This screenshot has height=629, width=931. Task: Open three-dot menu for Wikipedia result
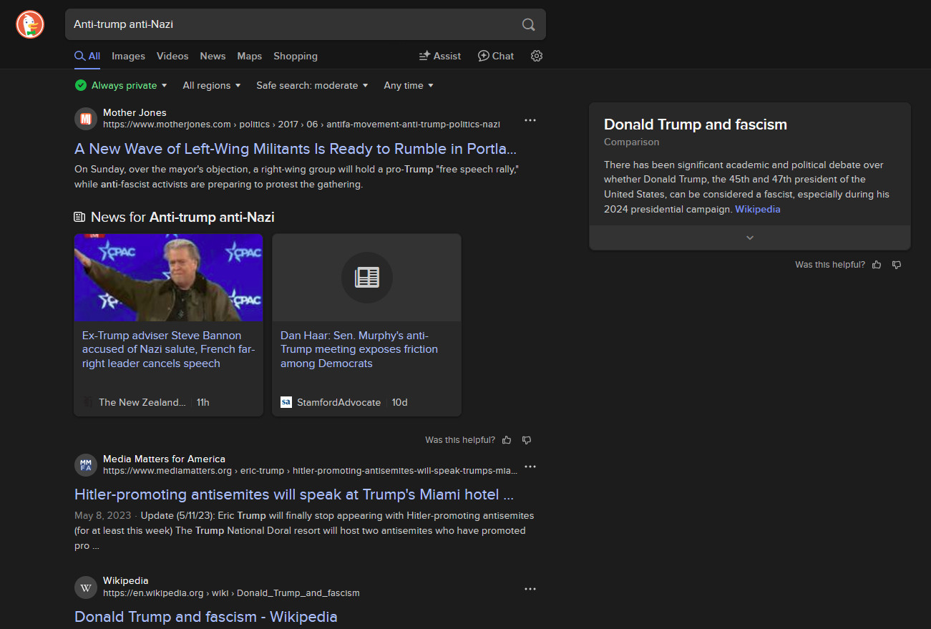530,589
